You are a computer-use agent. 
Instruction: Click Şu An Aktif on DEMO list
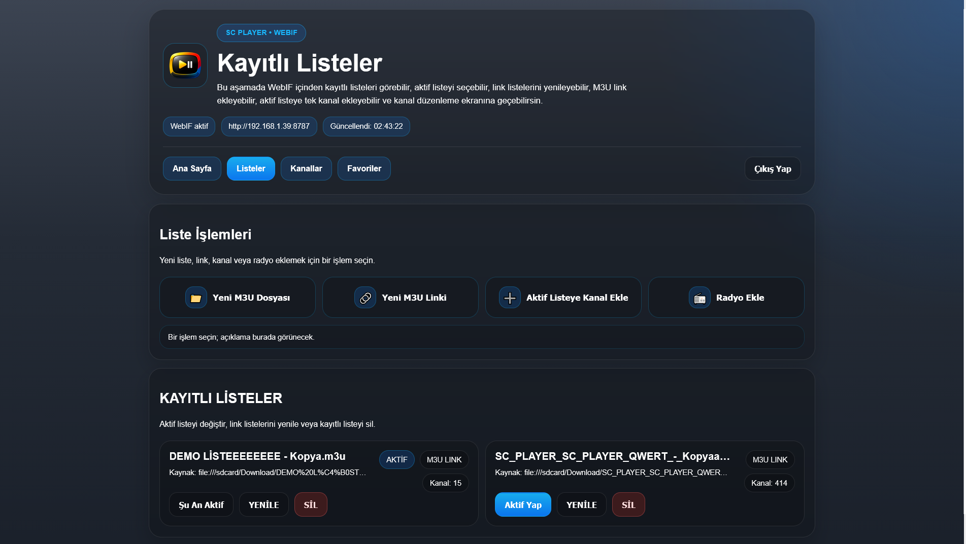[201, 505]
